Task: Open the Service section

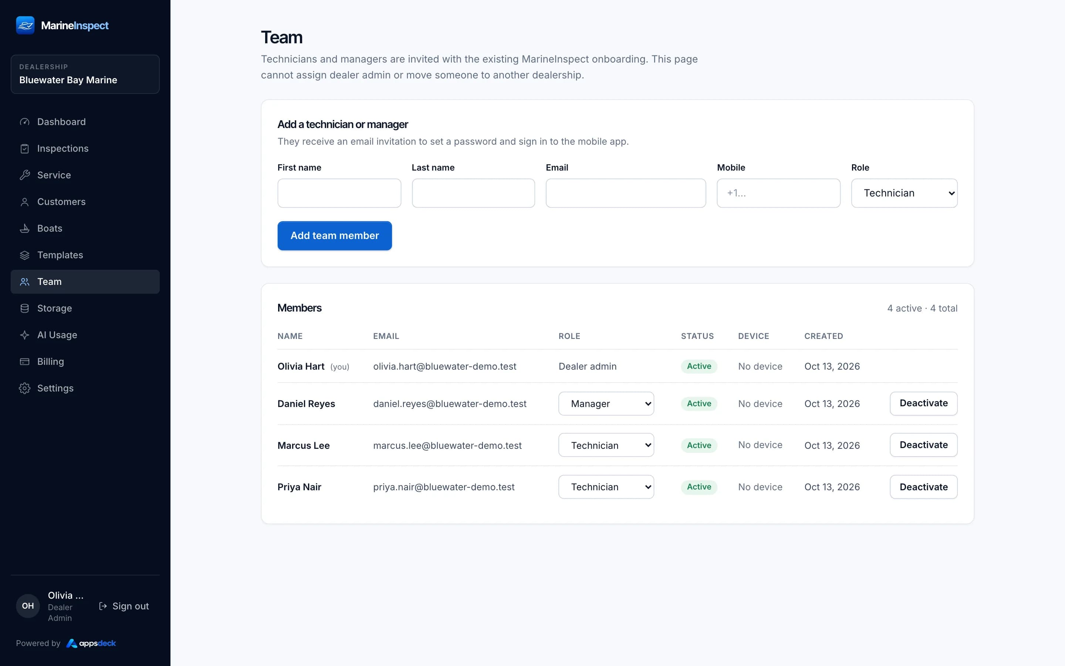Action: coord(85,175)
